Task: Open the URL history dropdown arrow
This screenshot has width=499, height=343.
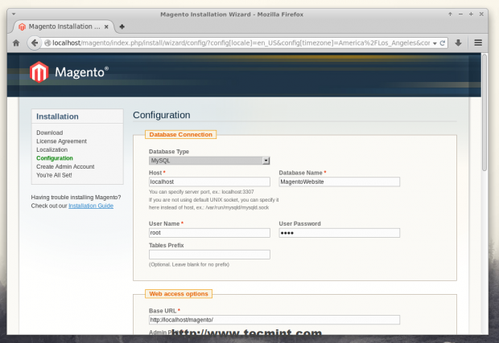Action: pos(435,43)
